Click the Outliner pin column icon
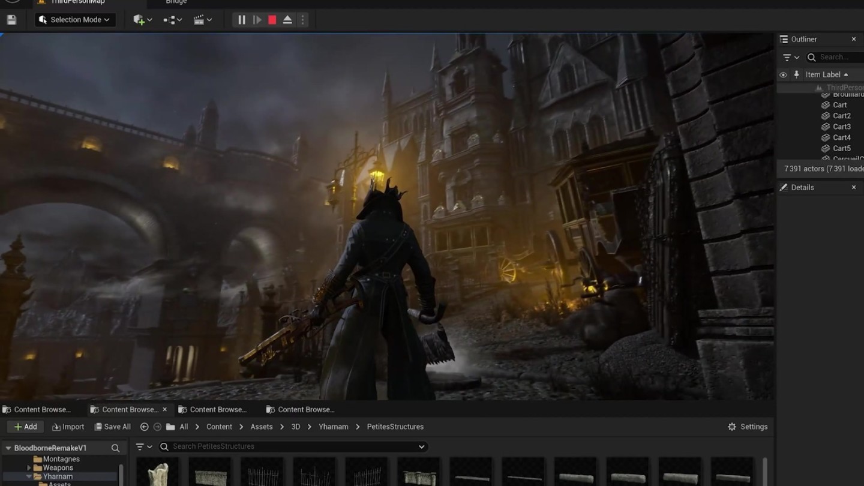864x486 pixels. [x=796, y=75]
